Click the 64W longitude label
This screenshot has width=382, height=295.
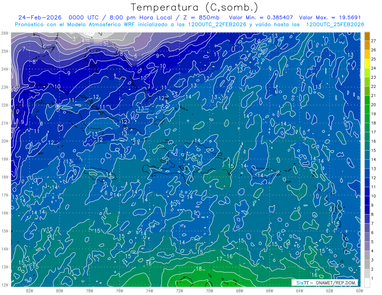click(300, 291)
